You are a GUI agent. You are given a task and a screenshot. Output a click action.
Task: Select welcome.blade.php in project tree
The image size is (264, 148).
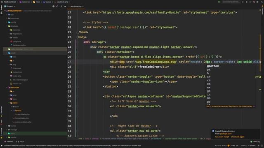pyautogui.click(x=23, y=122)
